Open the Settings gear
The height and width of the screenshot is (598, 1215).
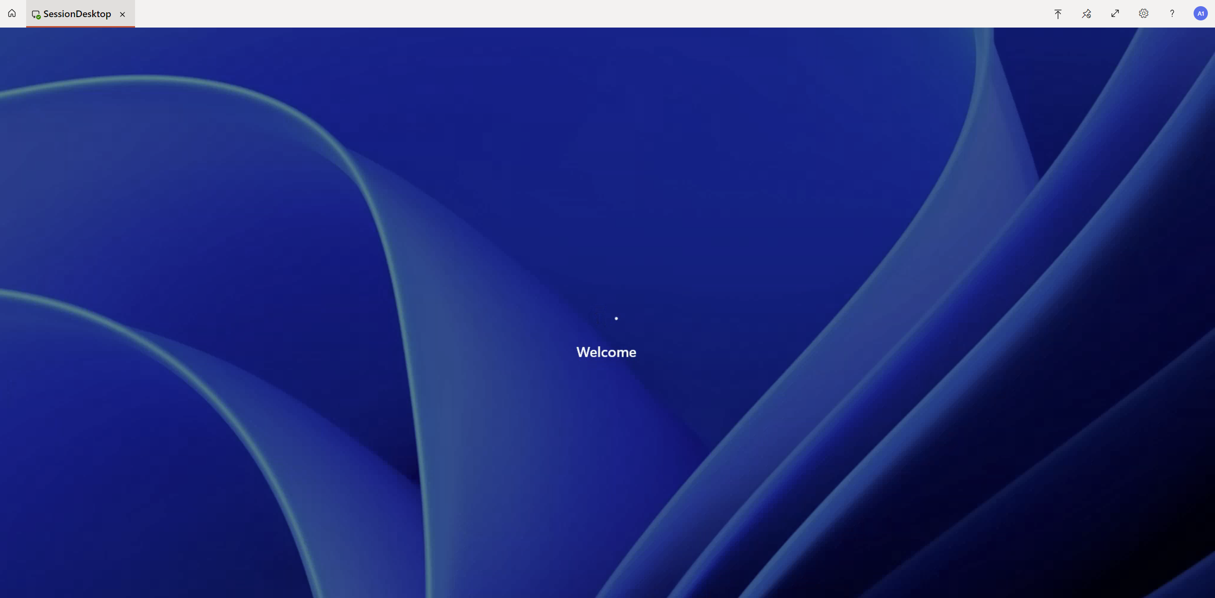(1143, 13)
